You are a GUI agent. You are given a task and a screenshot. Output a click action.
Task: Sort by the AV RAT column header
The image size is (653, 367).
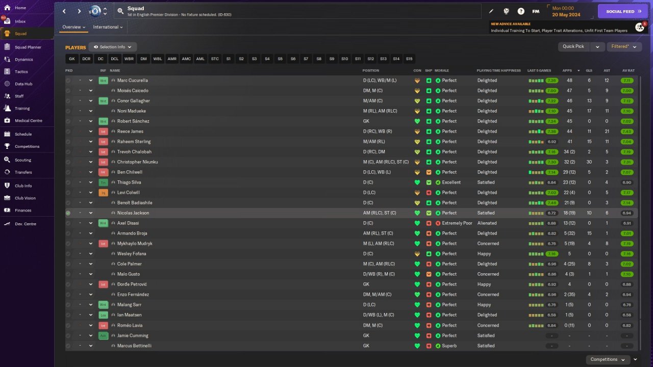(629, 70)
